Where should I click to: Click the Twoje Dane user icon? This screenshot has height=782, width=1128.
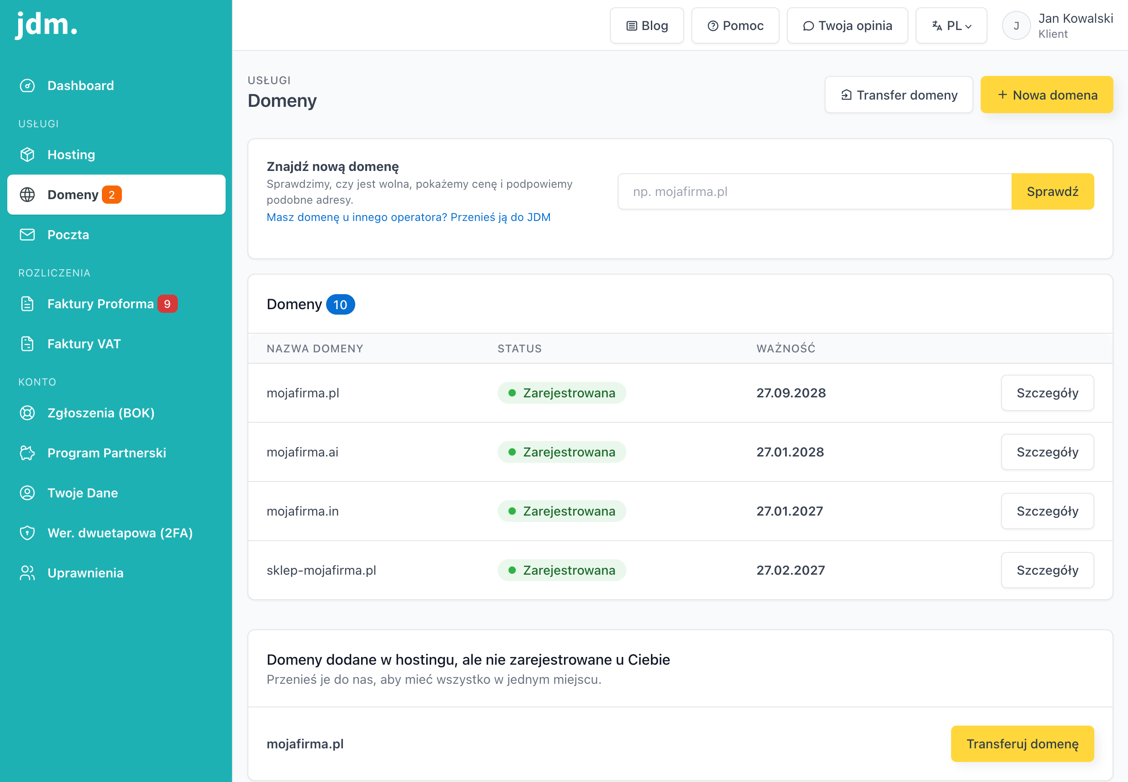point(27,493)
